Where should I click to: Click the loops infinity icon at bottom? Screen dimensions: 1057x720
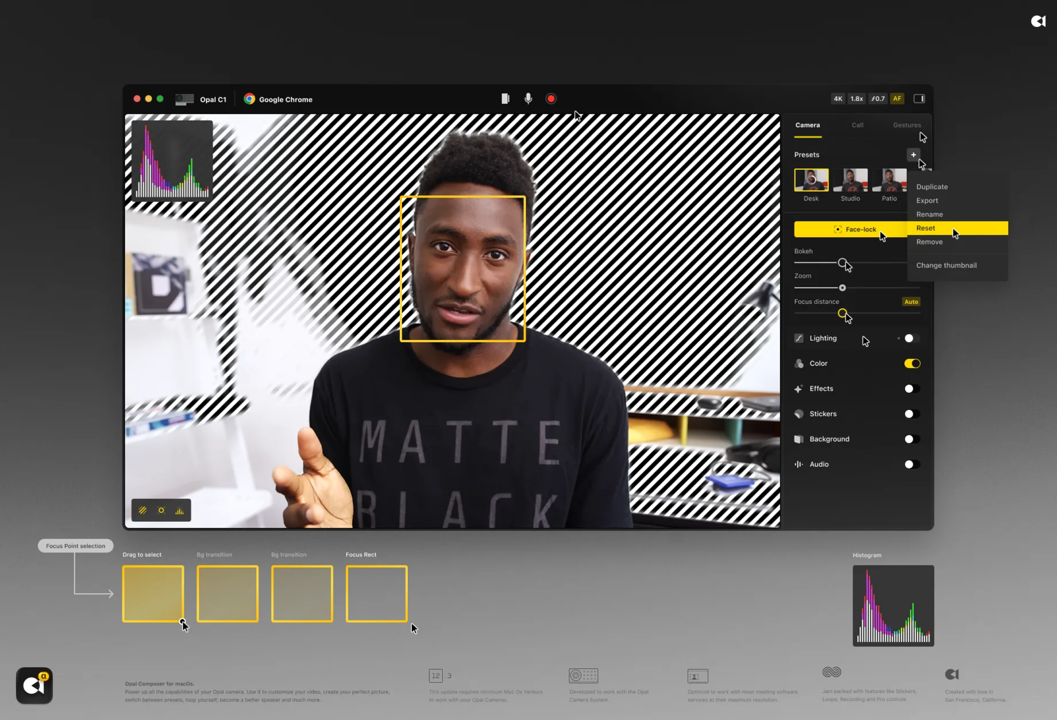(x=832, y=672)
